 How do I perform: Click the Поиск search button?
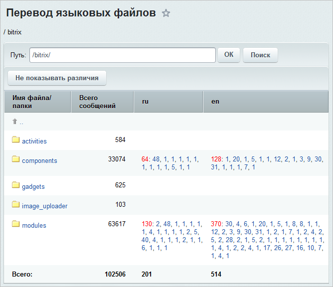point(260,55)
